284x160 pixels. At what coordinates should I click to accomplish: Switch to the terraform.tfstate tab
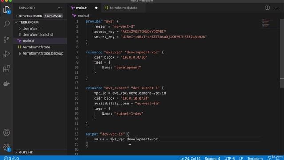tap(123, 8)
